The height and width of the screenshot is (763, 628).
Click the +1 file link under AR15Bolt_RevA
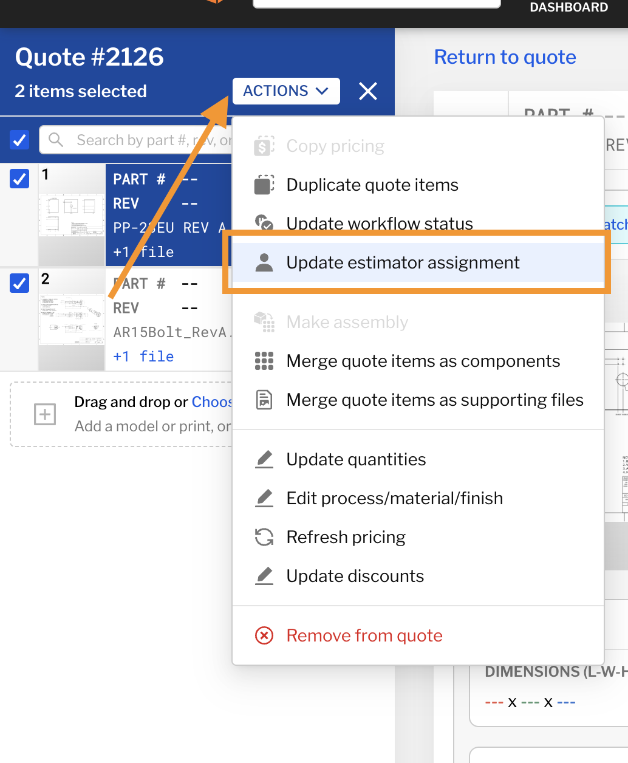(143, 357)
